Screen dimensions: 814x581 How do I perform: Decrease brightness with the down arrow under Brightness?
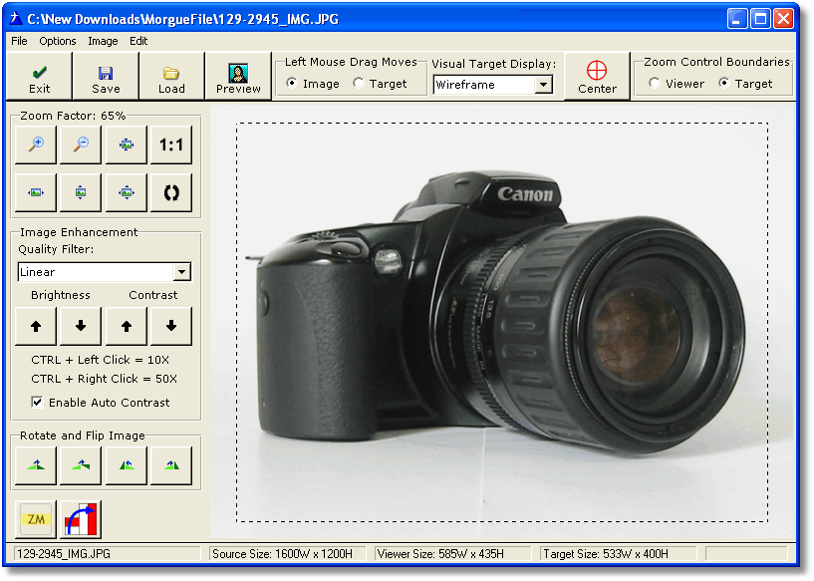81,326
